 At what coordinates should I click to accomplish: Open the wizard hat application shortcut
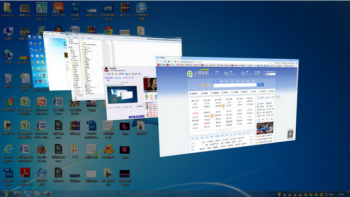pyautogui.click(x=108, y=152)
